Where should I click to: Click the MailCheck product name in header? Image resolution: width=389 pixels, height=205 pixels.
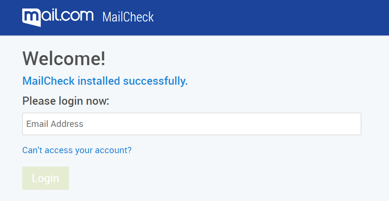(128, 17)
